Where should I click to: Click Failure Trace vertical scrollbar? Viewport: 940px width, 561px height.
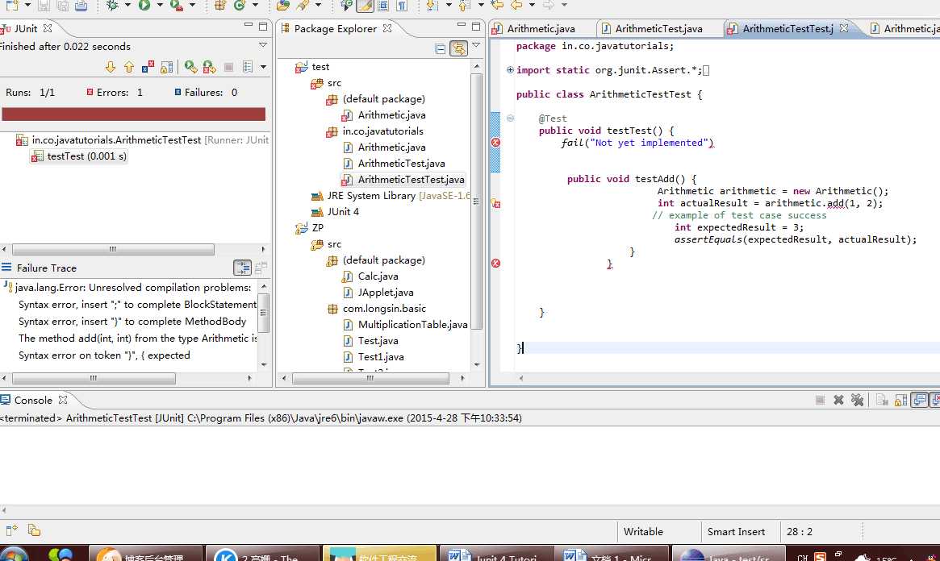click(x=263, y=313)
